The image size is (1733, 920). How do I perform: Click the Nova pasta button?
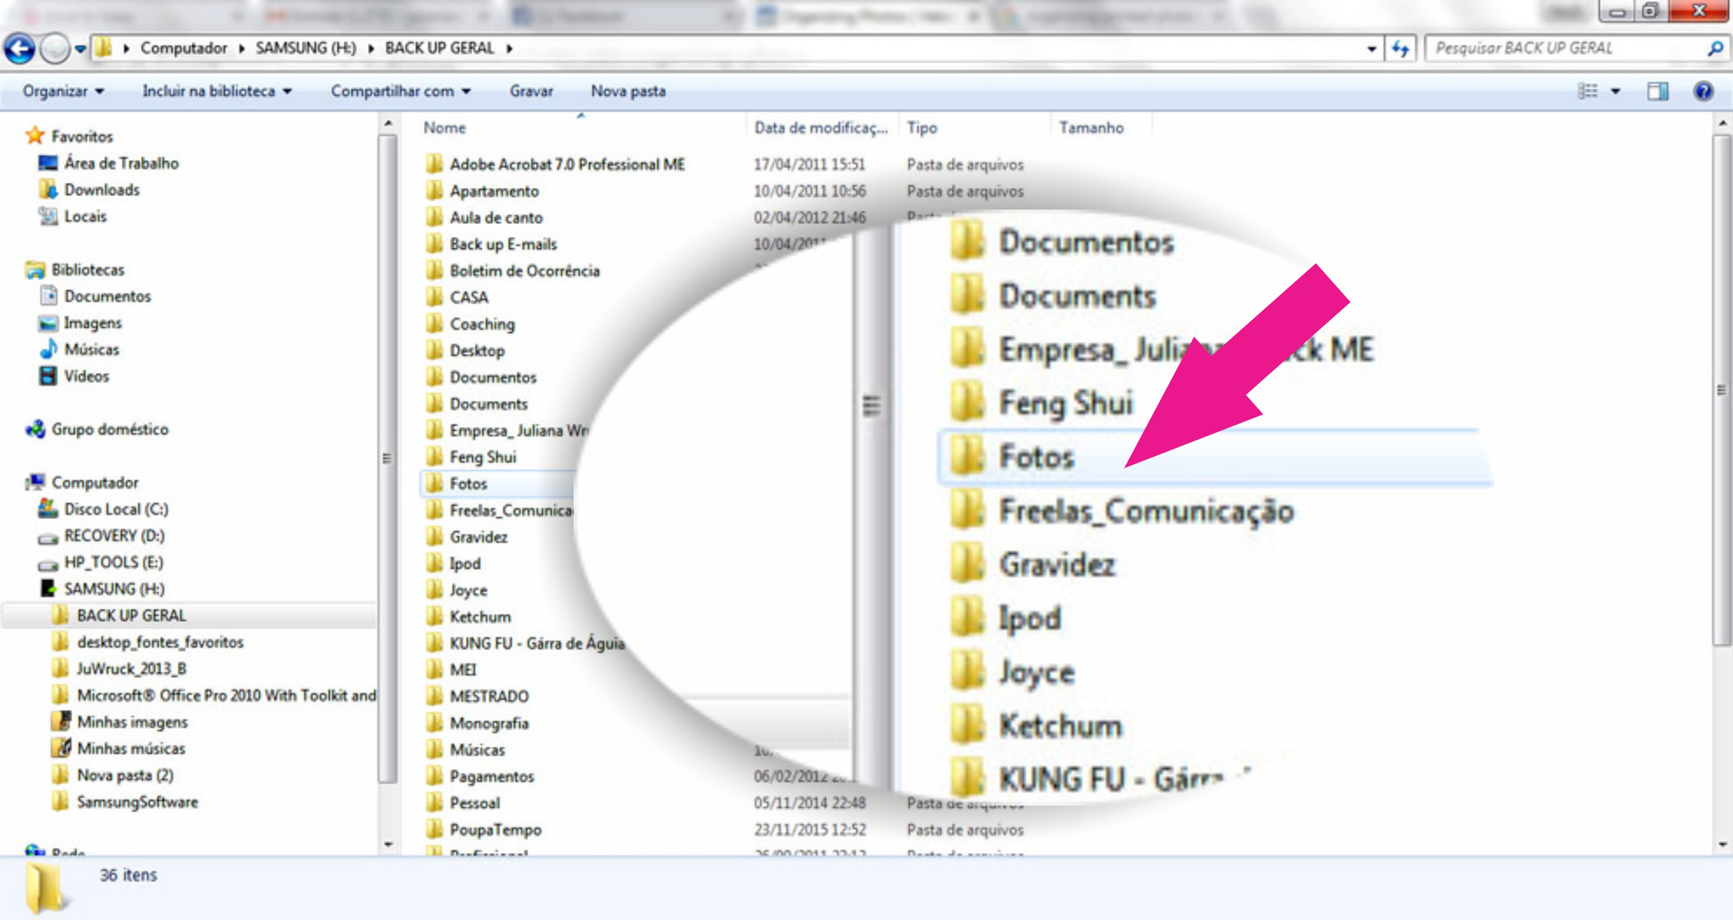(x=628, y=91)
